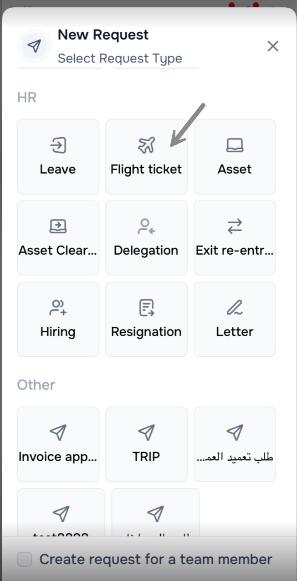Select the TRIP request tile
This screenshot has height=581, width=297.
coord(146,444)
